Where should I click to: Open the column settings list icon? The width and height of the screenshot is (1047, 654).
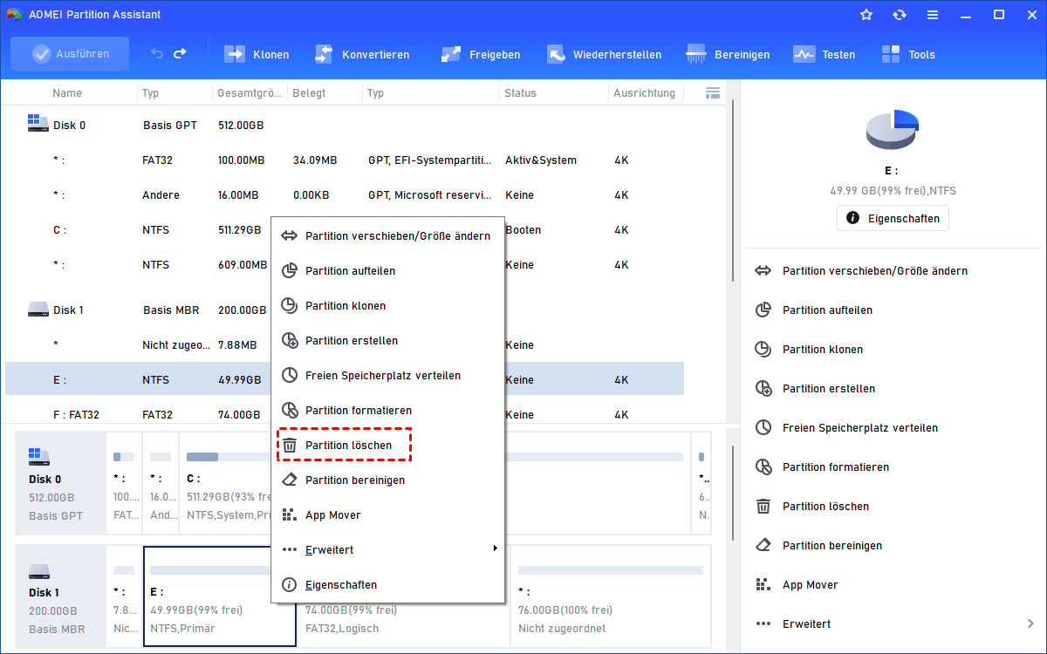712,92
